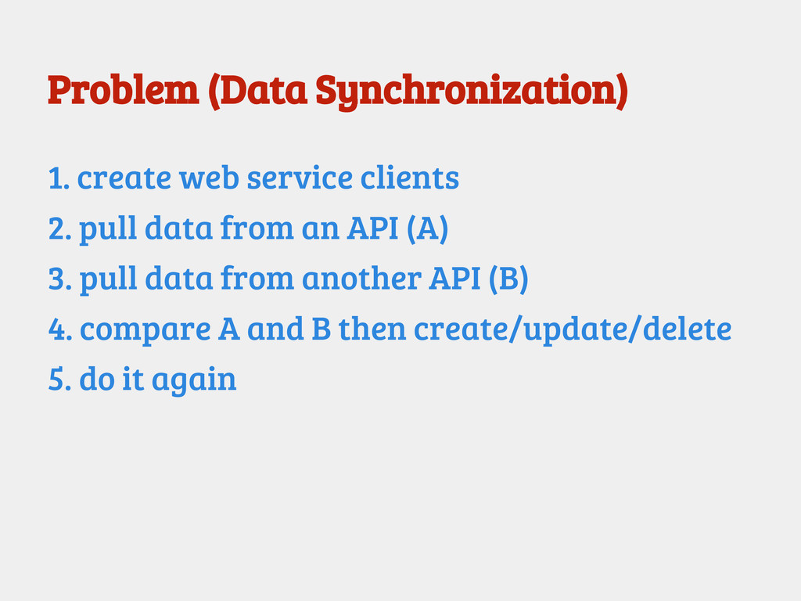Click the word 'another' in item three
Screen dimensions: 801x601
(x=361, y=279)
